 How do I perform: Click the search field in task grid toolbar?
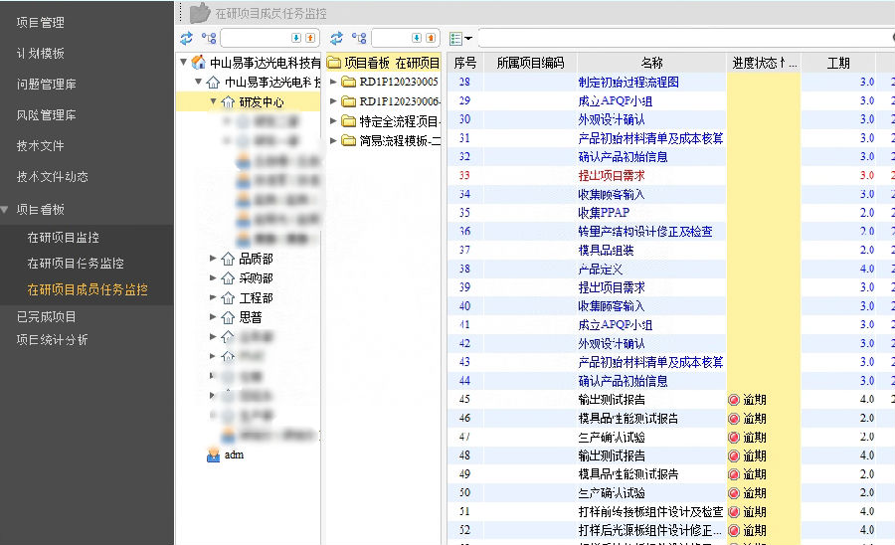click(686, 38)
